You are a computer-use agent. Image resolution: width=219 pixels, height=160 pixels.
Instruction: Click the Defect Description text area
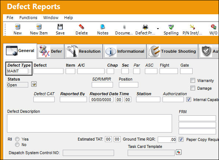90,123
